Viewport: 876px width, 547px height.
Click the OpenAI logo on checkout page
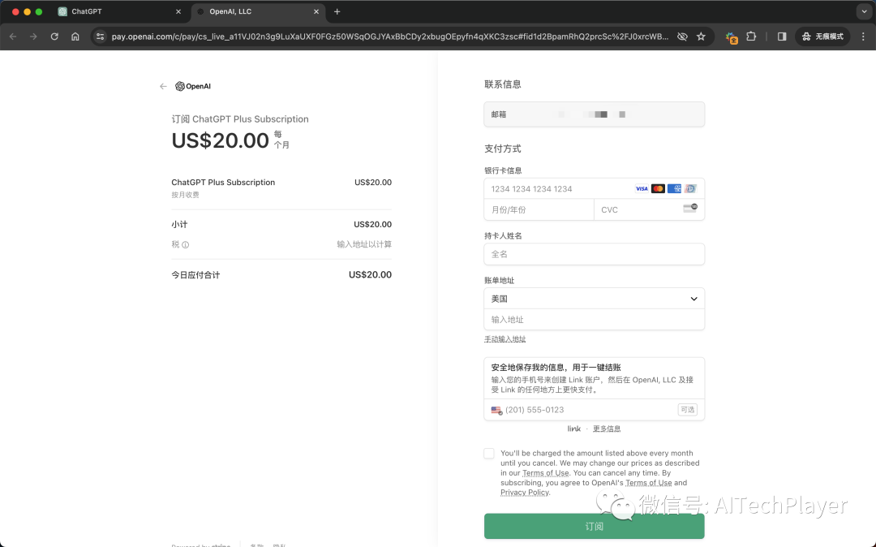(x=193, y=86)
